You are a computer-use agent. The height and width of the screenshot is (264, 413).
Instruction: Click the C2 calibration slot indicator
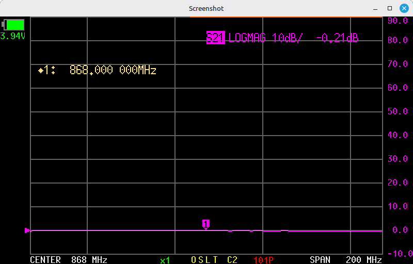coord(232,260)
